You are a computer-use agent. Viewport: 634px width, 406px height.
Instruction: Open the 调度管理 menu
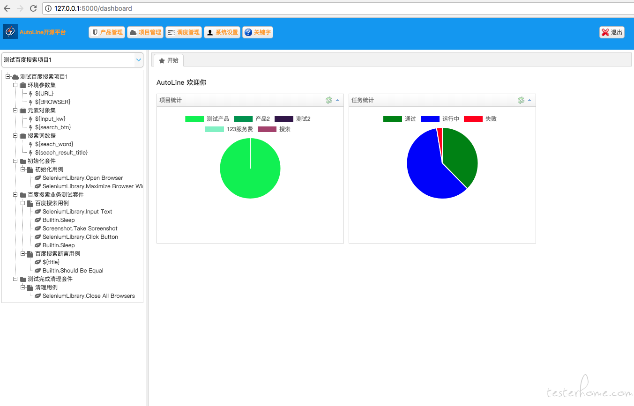click(184, 32)
